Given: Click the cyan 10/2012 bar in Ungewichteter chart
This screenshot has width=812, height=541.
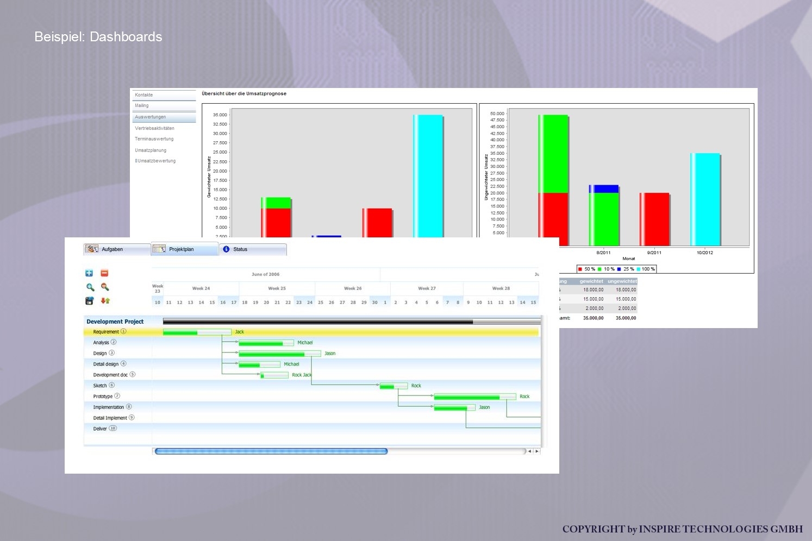Looking at the screenshot, I should (x=705, y=199).
